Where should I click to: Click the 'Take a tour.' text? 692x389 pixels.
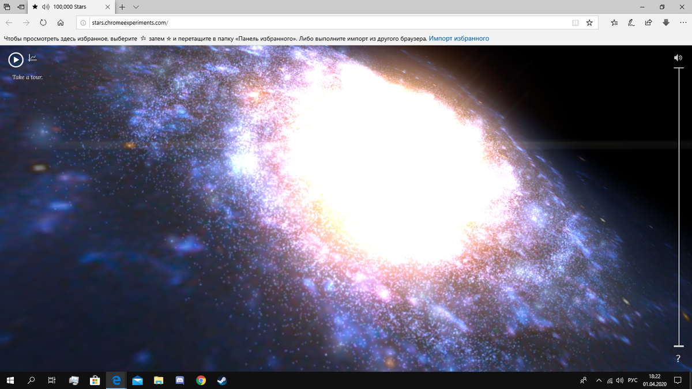click(x=28, y=77)
